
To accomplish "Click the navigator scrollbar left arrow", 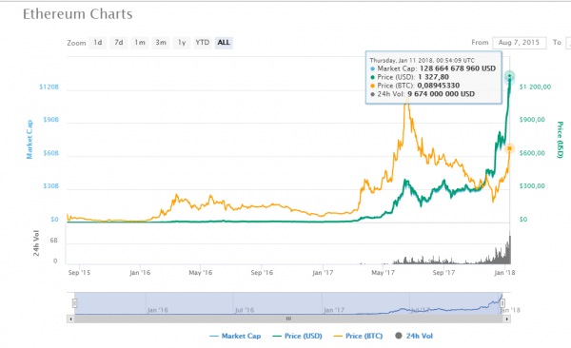I will (70, 319).
